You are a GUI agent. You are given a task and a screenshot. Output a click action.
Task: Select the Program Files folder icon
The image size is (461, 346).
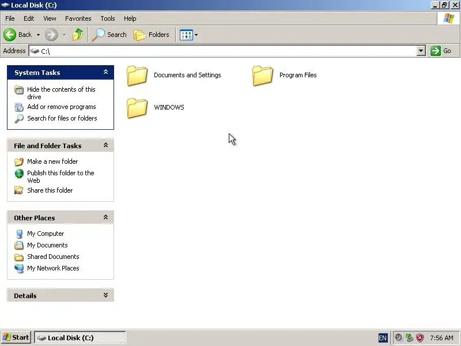[263, 76]
